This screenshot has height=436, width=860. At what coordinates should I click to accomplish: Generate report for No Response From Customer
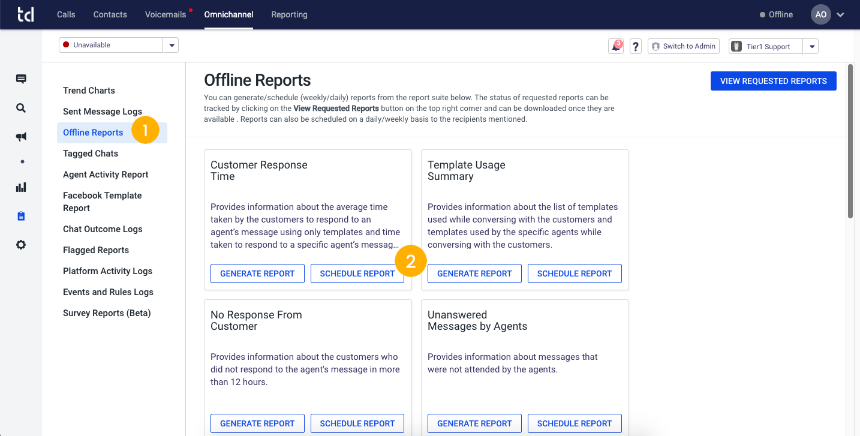(257, 423)
